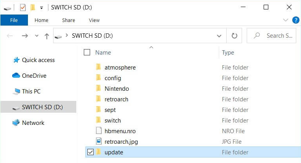301x163 pixels.
Task: Expand the ribbon with the chevron
Action: pyautogui.click(x=285, y=20)
